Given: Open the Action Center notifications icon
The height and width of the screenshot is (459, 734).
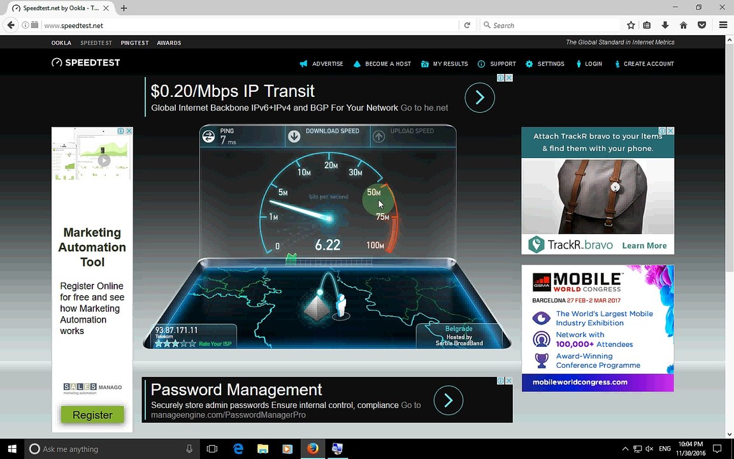Looking at the screenshot, I should pyautogui.click(x=717, y=449).
